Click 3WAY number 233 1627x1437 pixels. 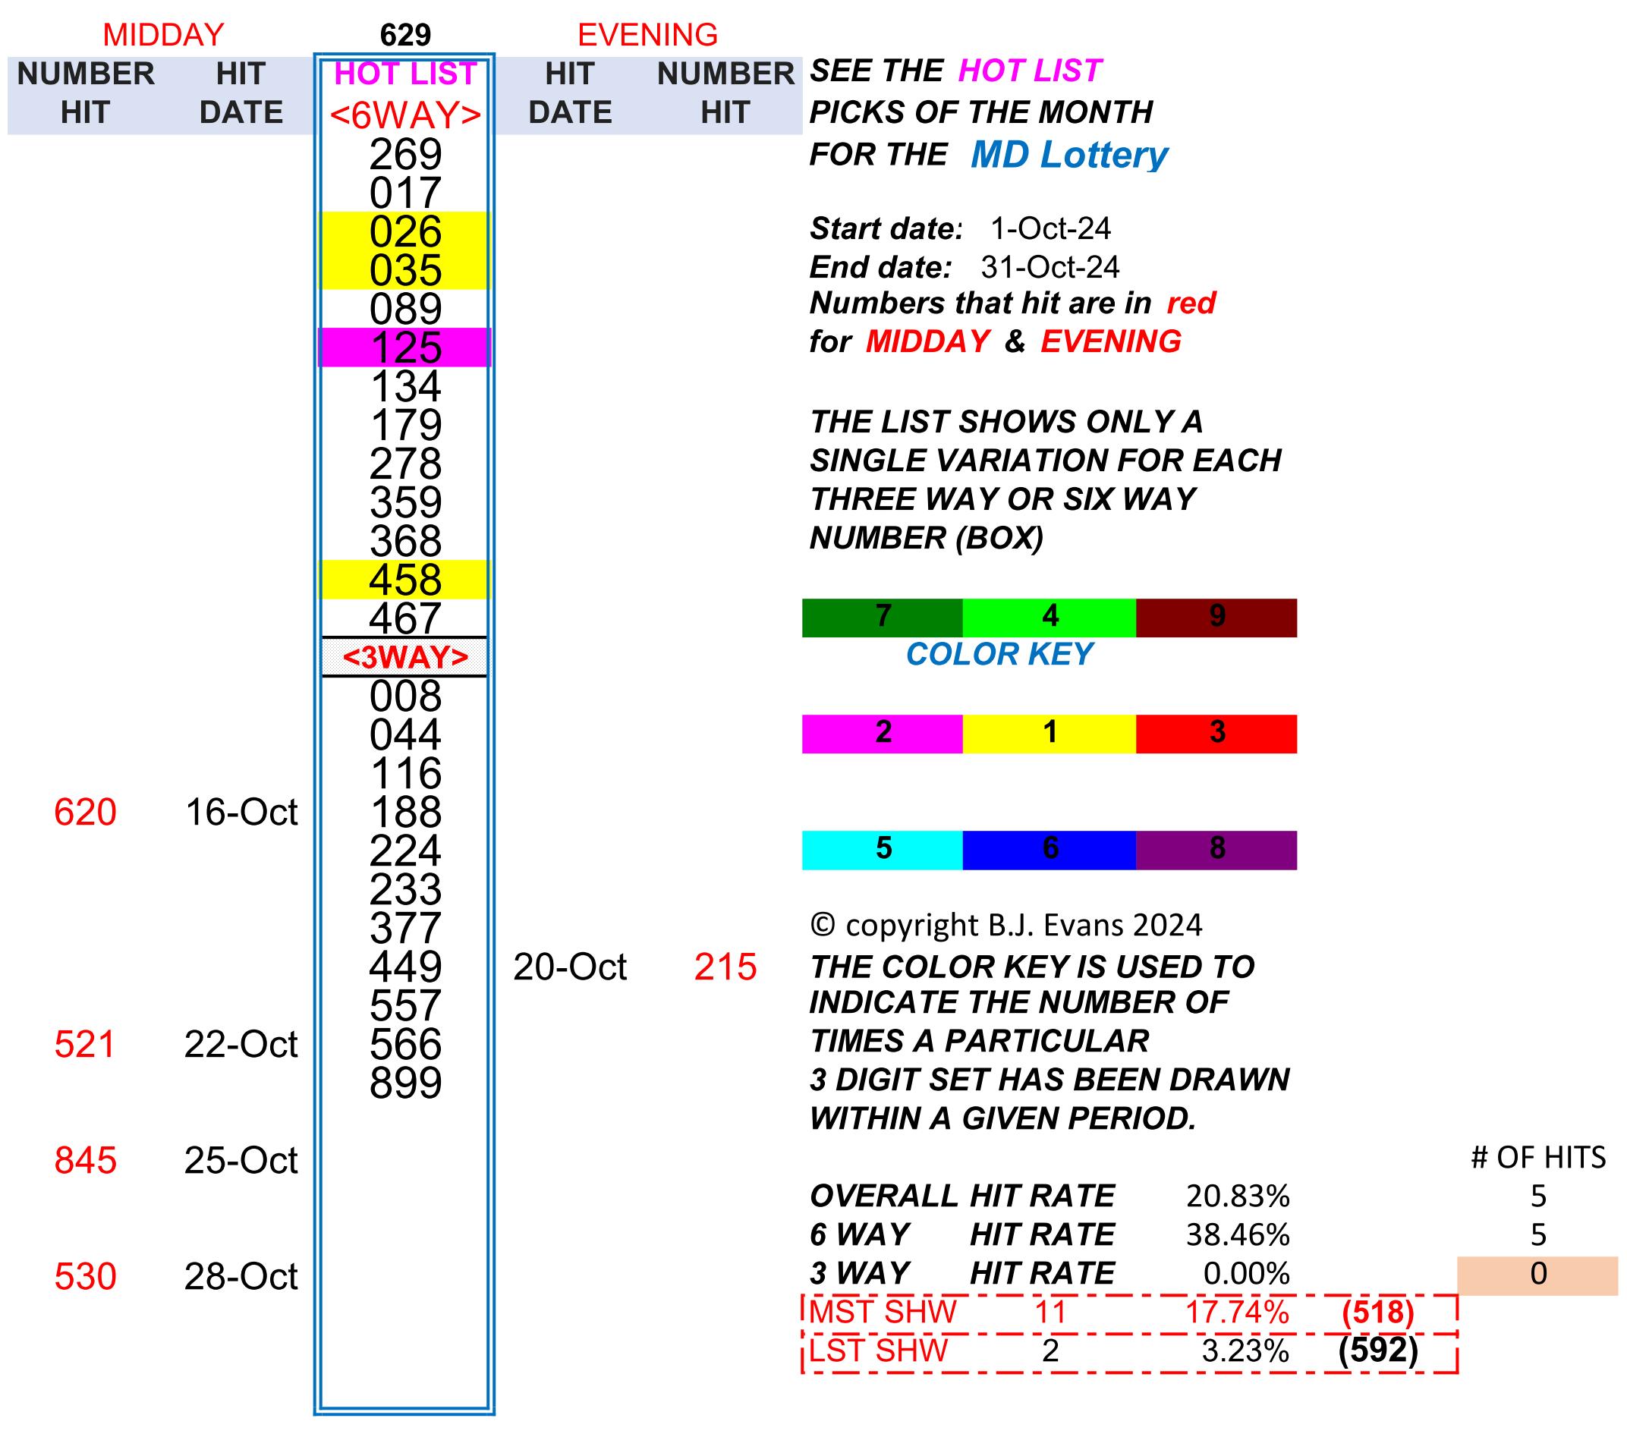[405, 889]
